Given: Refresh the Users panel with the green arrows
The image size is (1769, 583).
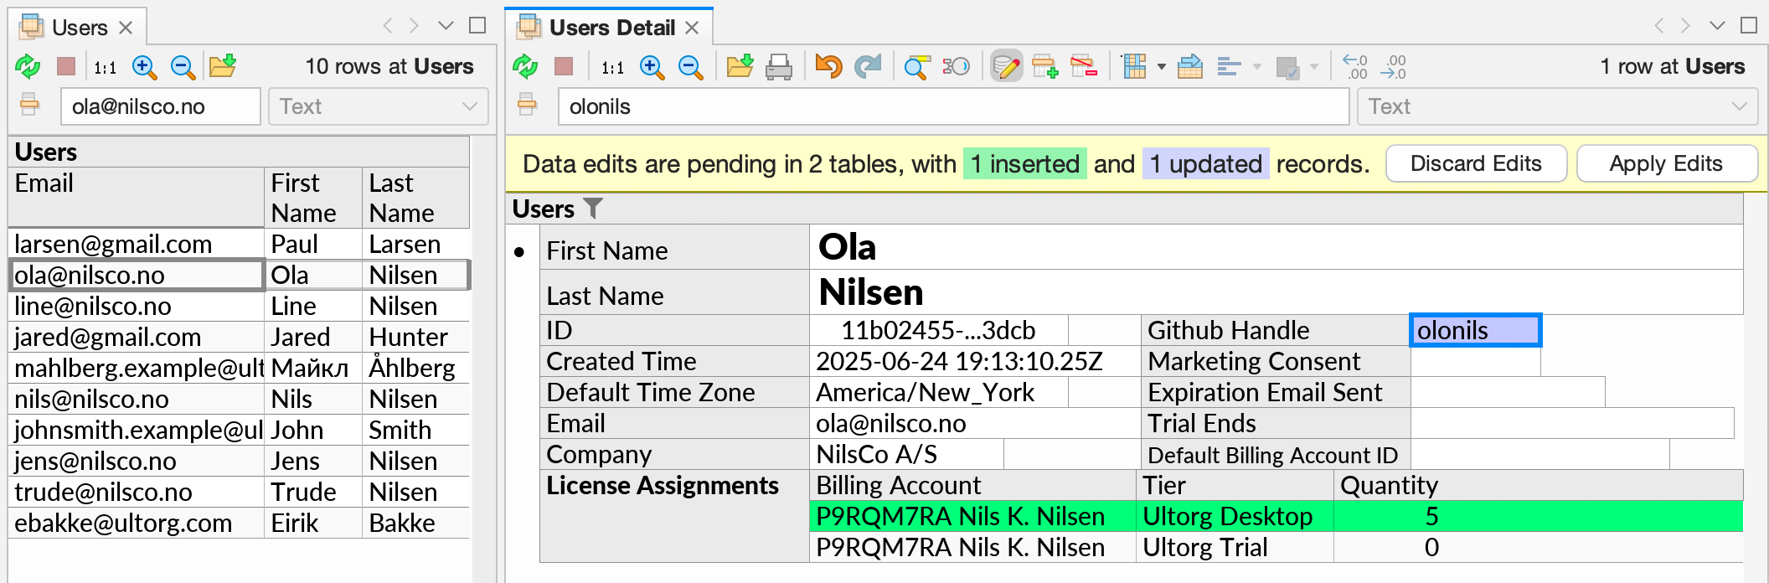Looking at the screenshot, I should (28, 66).
